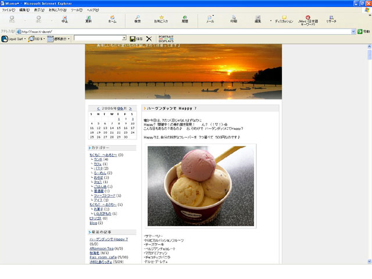372x279 pixels.
Task: Open recent article Pao_room_cafe
Action: coord(103,257)
